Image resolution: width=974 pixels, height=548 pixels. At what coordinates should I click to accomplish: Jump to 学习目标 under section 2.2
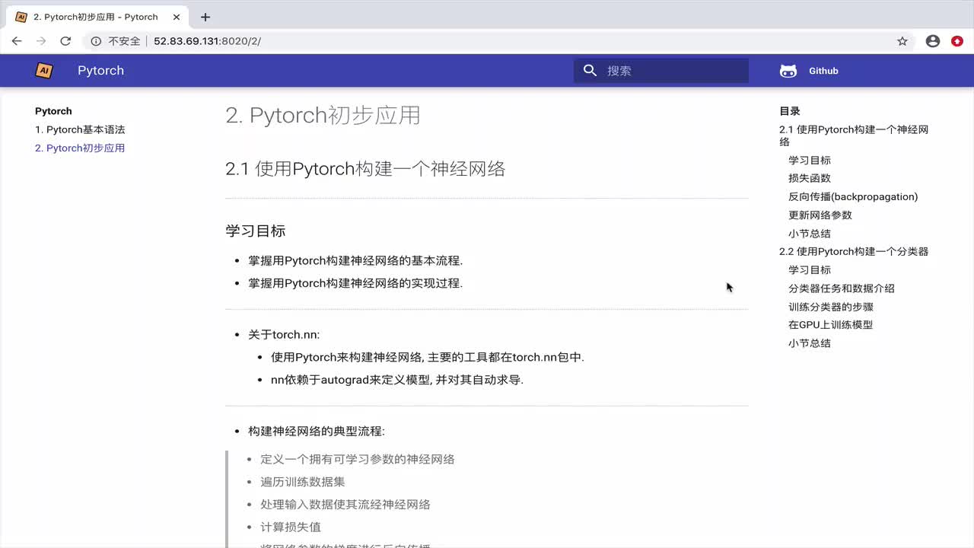[x=810, y=269]
